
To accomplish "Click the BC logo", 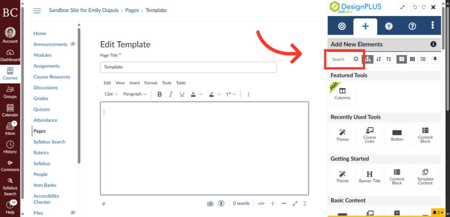I will click(10, 12).
